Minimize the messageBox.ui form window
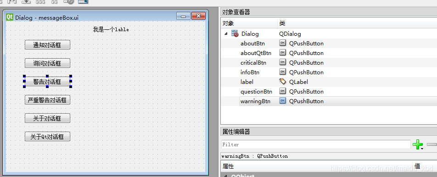 [184, 16]
